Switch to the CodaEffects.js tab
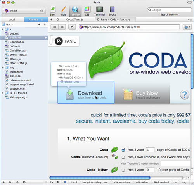Image resolution: width=194 pixels, height=185 pixels. pyautogui.click(x=74, y=19)
